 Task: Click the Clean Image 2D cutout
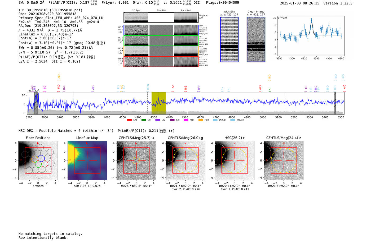tap(256, 39)
